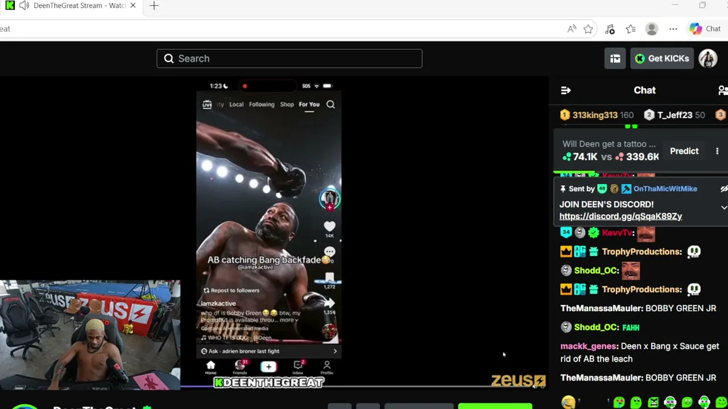
Task: Open the browser profile icon
Action: point(652,29)
